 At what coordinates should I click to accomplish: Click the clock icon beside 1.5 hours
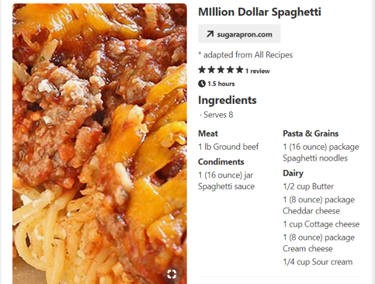(202, 84)
